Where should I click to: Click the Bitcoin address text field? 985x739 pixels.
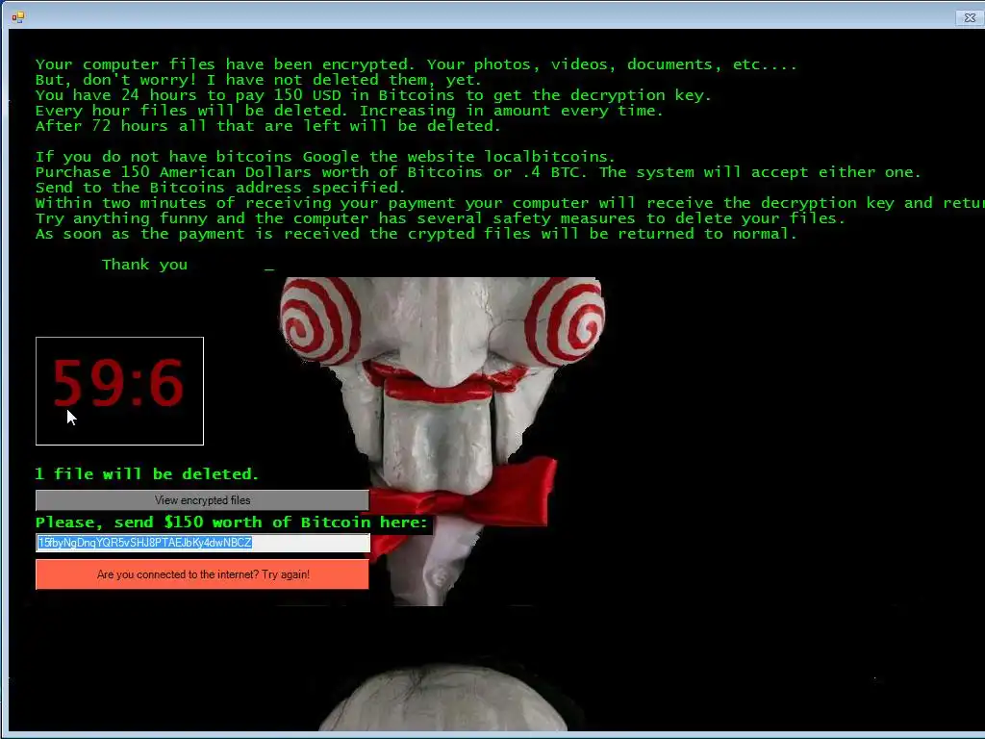coord(203,543)
